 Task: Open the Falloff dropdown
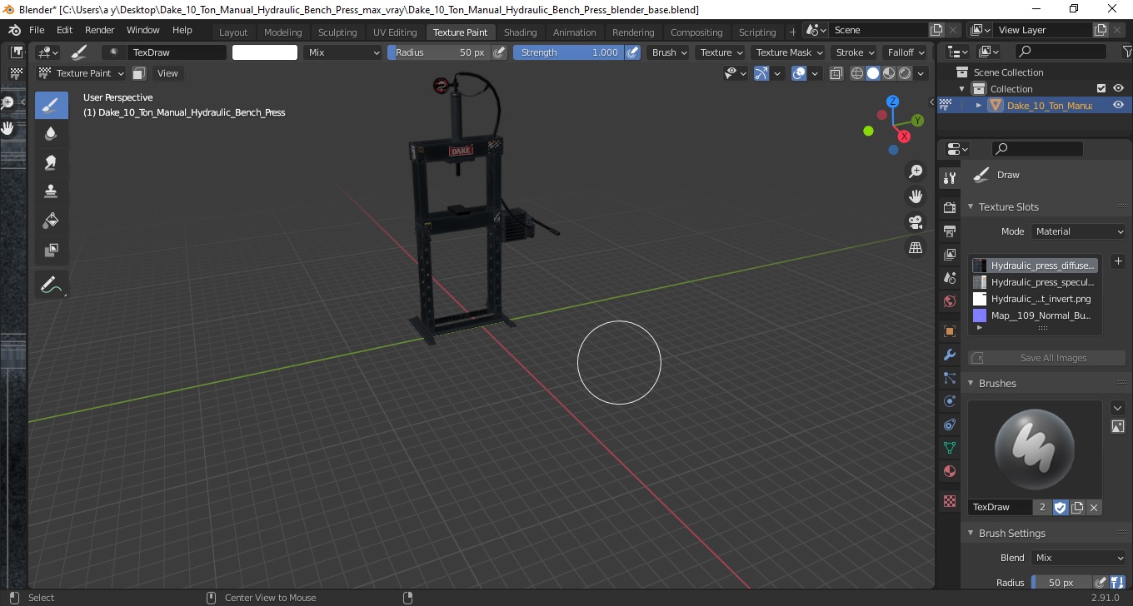[906, 52]
